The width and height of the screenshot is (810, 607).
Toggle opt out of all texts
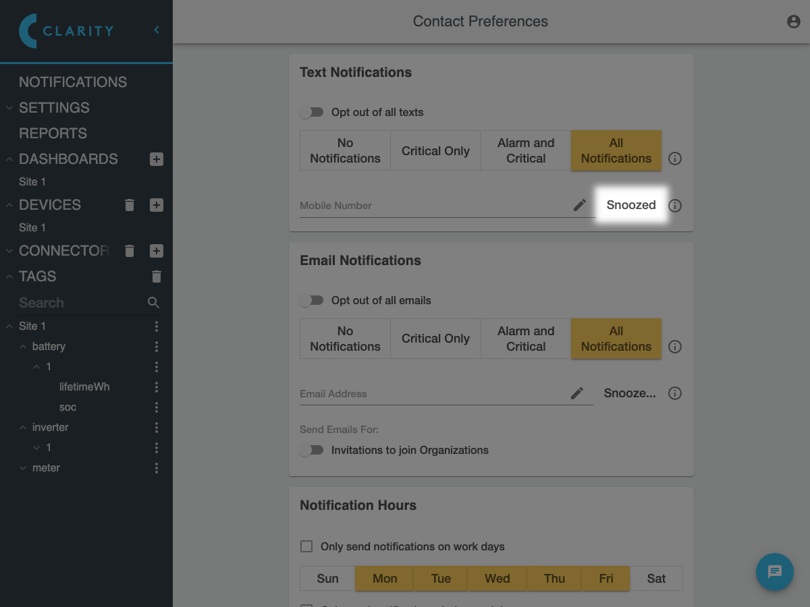pos(311,113)
